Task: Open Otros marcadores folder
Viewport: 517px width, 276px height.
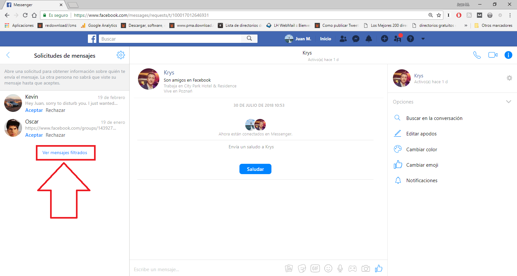Action: click(493, 25)
